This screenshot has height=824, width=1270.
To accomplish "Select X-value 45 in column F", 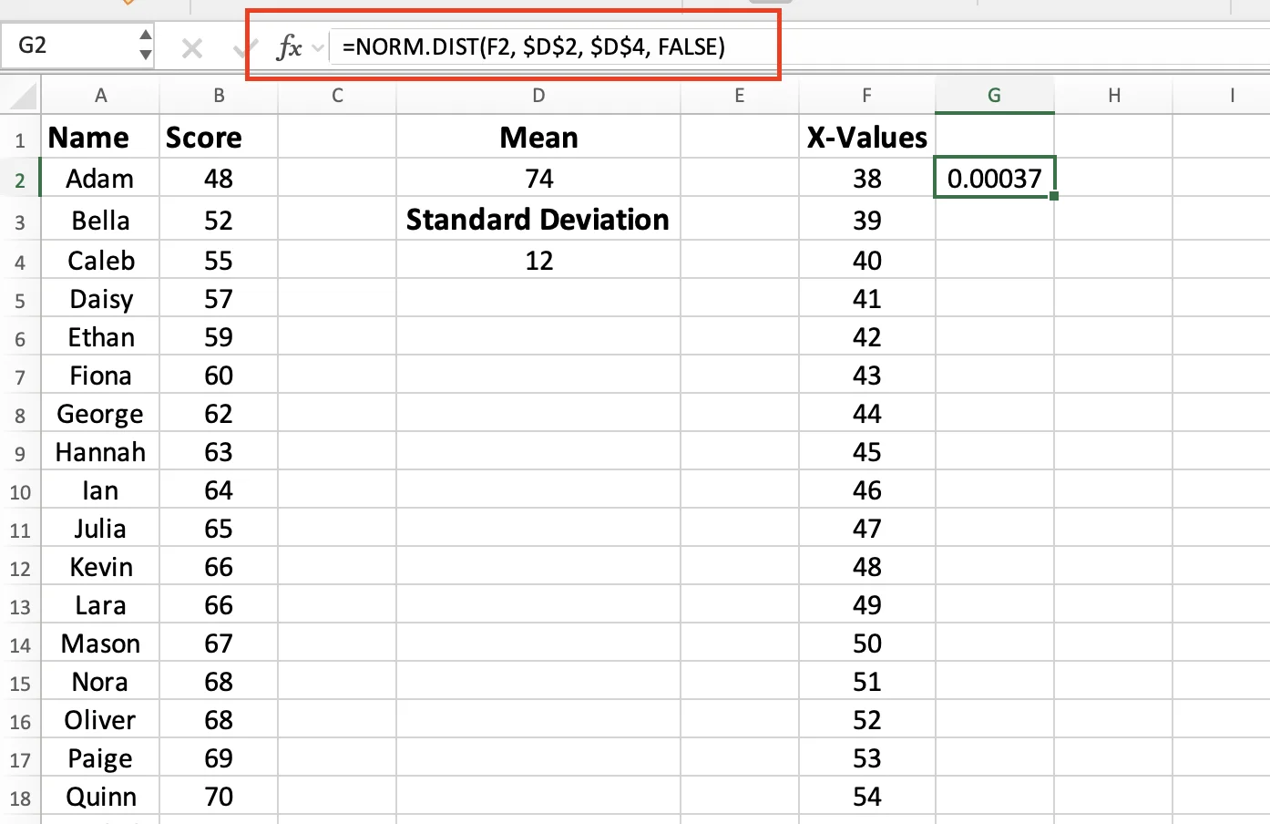I will pos(867,451).
